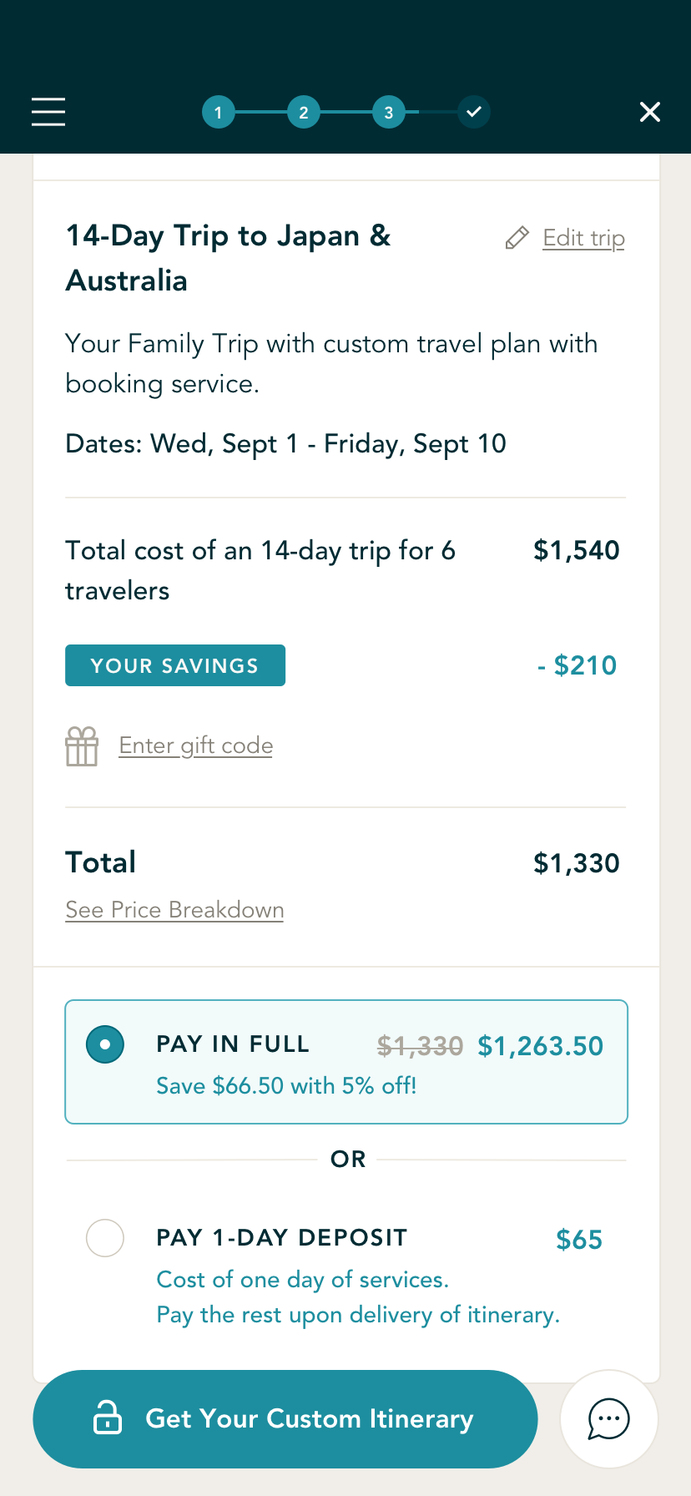Open the Enter gift code link
This screenshot has height=1496, width=691.
[x=196, y=745]
